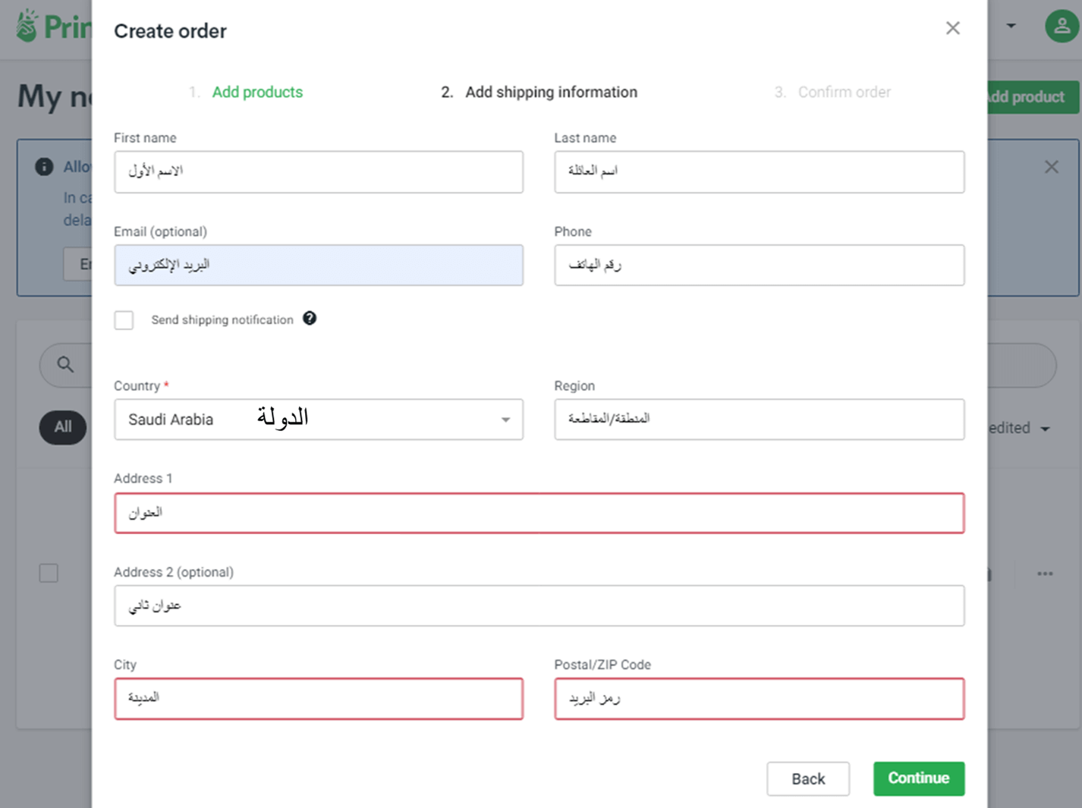
Task: Click the 'Create order' dialog title
Action: (170, 31)
